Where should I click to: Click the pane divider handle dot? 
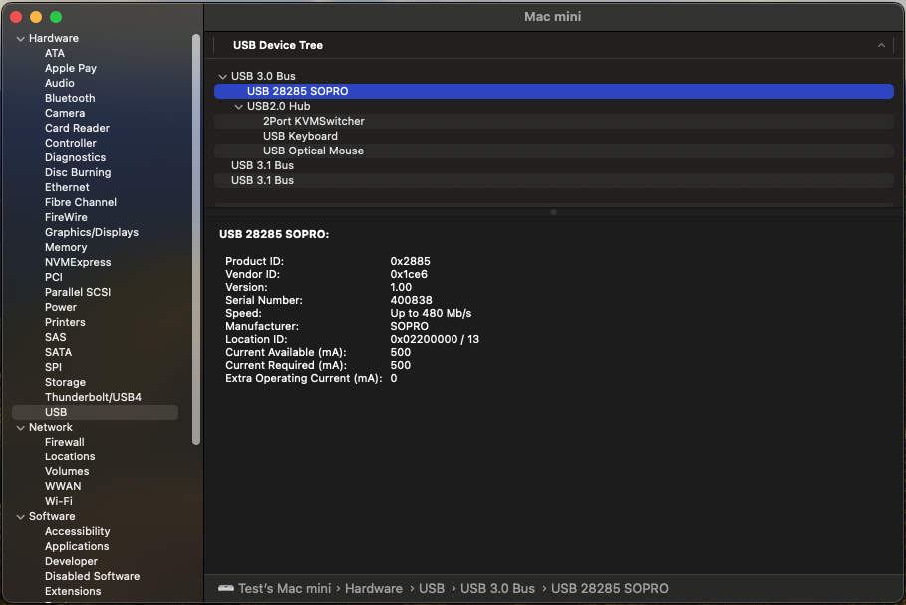pyautogui.click(x=553, y=212)
